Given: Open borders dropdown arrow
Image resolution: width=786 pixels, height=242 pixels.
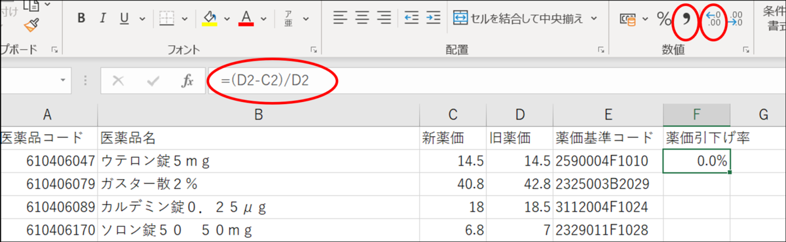Looking at the screenshot, I should click(185, 18).
